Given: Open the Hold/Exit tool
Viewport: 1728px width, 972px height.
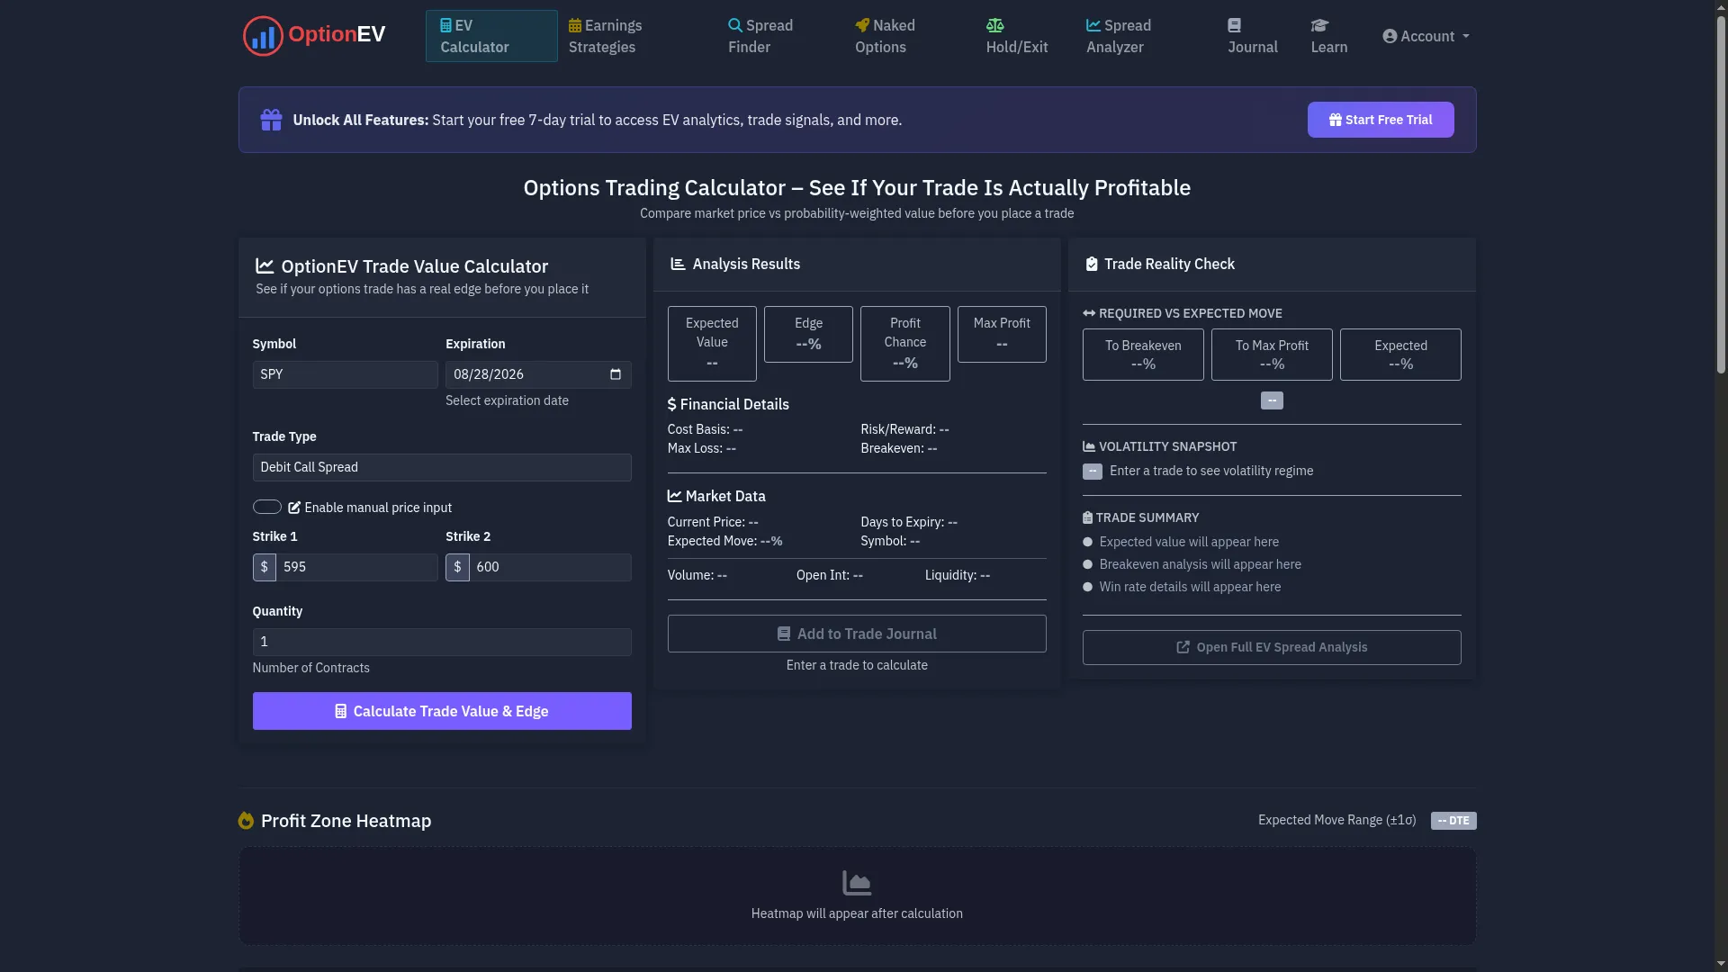Looking at the screenshot, I should pyautogui.click(x=1017, y=36).
